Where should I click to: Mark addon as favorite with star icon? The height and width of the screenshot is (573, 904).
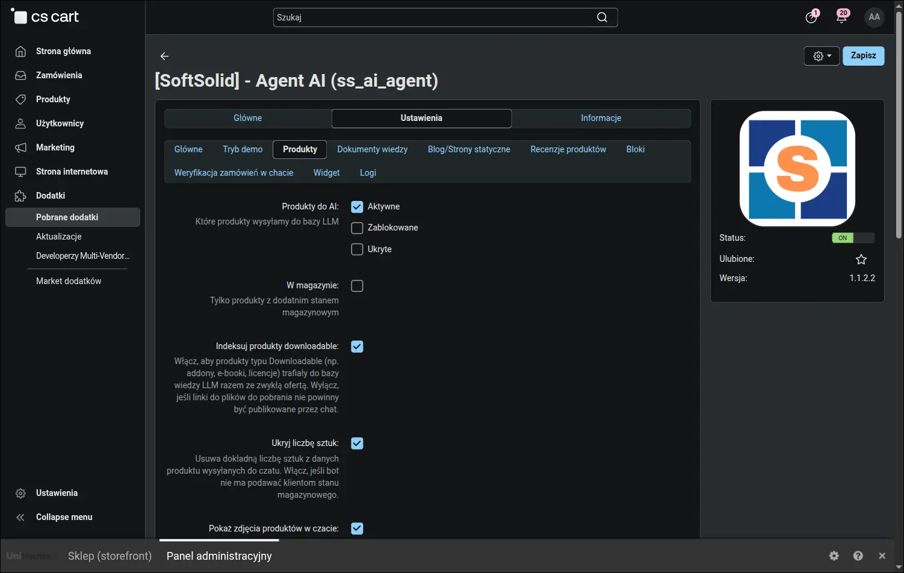click(861, 259)
